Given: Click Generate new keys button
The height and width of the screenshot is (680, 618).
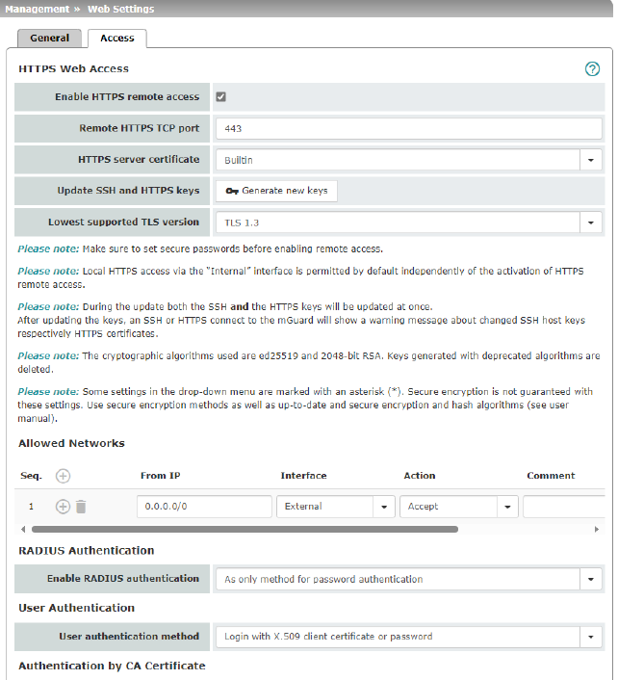Looking at the screenshot, I should [276, 191].
